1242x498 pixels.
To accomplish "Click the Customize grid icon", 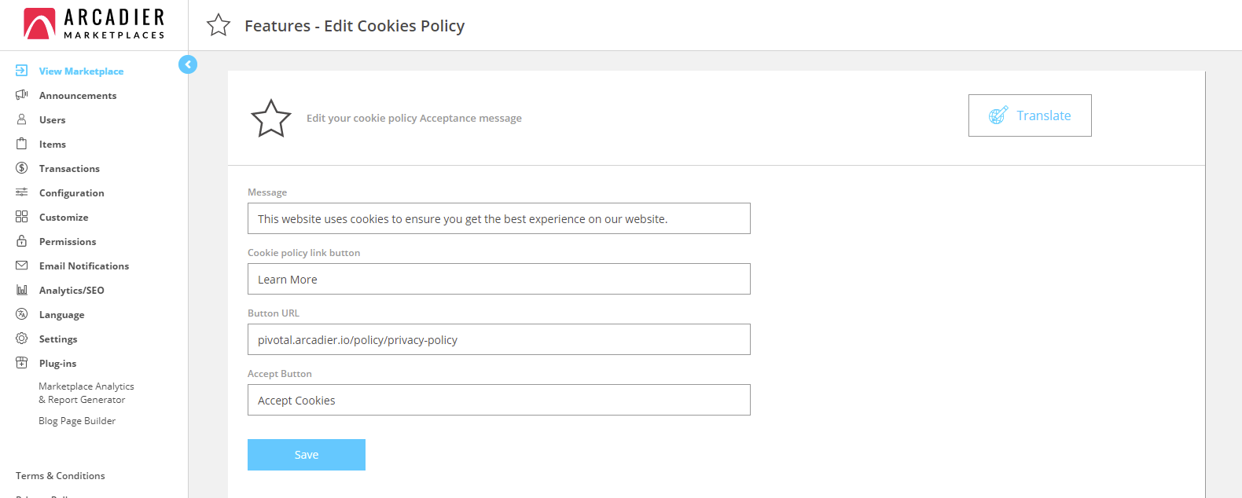I will coord(21,217).
